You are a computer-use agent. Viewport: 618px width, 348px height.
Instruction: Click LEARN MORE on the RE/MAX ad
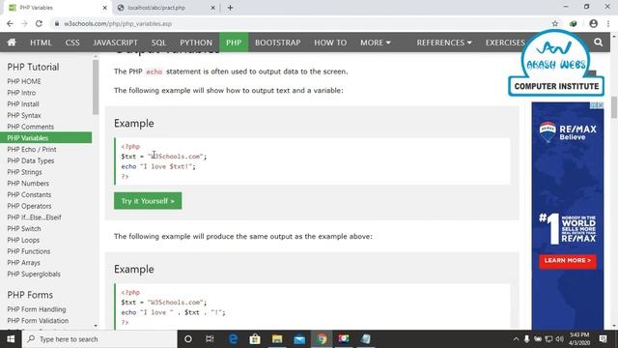coord(568,261)
